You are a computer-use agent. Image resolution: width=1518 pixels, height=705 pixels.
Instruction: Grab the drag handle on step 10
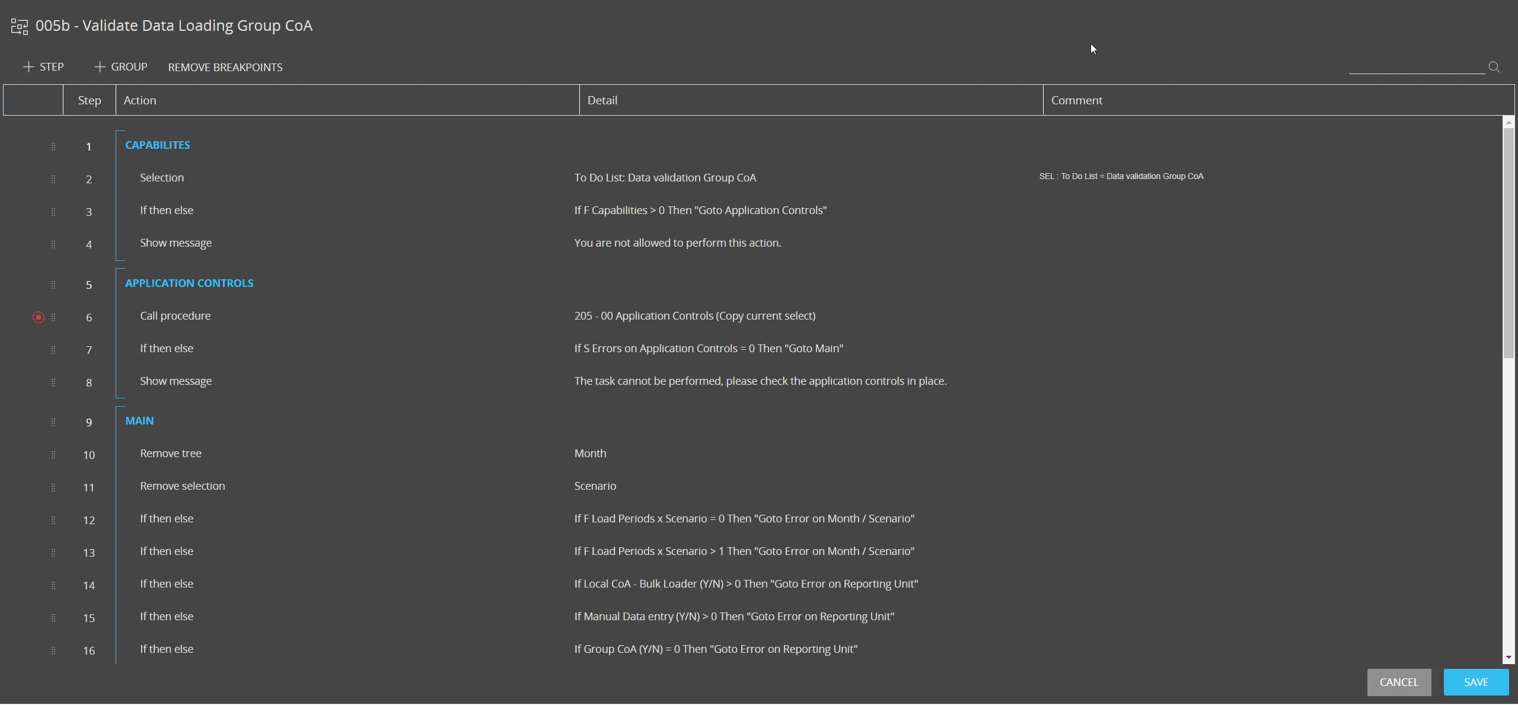(x=53, y=455)
